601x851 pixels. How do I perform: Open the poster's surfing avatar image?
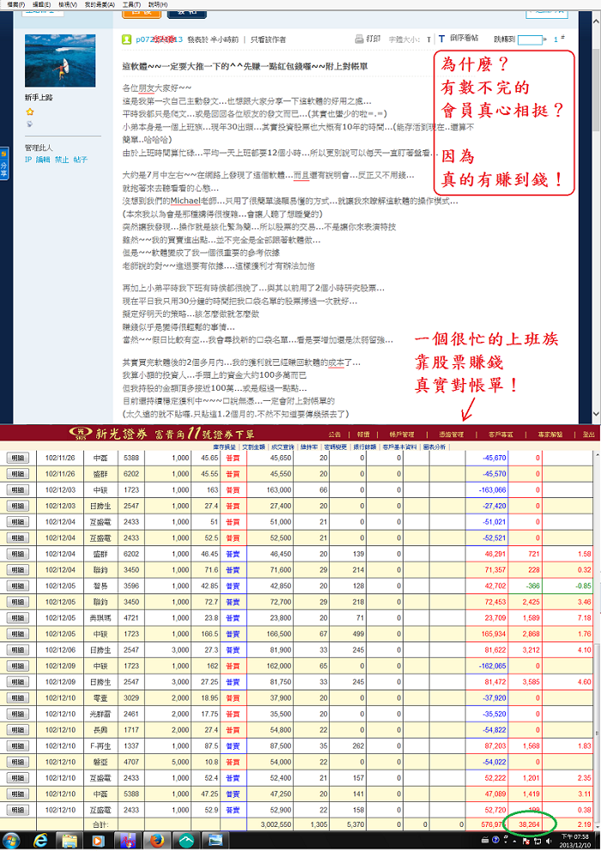60,61
